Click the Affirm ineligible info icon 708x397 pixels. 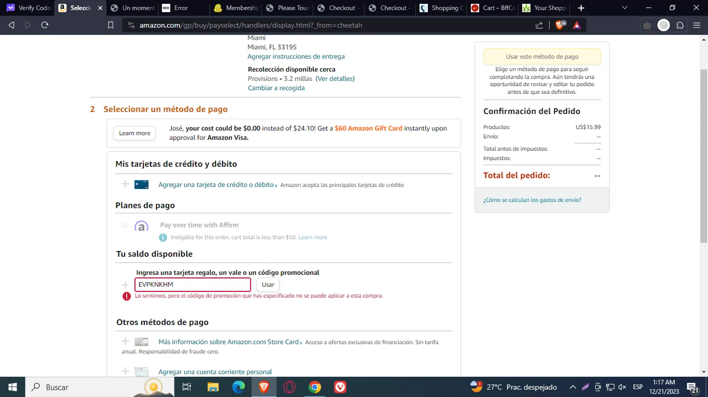pyautogui.click(x=163, y=237)
